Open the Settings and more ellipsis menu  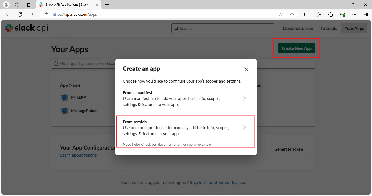coord(354,14)
